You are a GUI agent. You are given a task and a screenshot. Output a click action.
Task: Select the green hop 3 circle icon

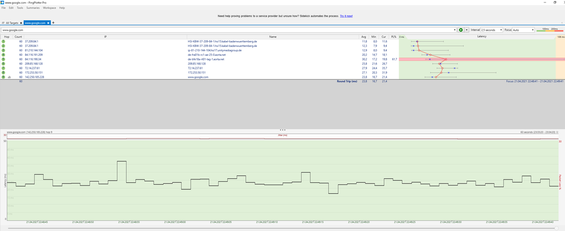pos(3,50)
